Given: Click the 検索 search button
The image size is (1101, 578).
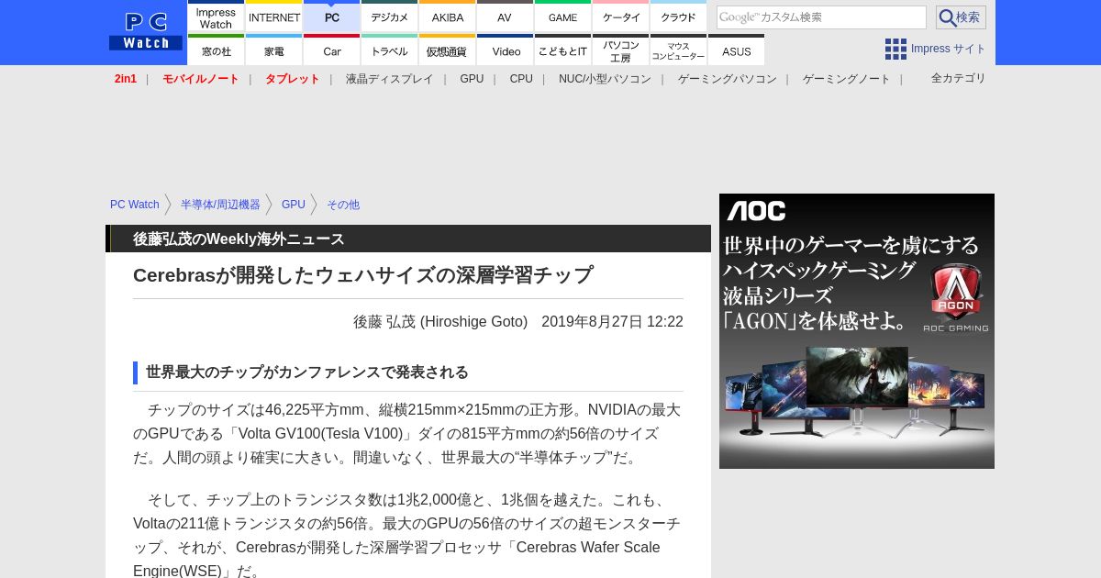Looking at the screenshot, I should 961,17.
